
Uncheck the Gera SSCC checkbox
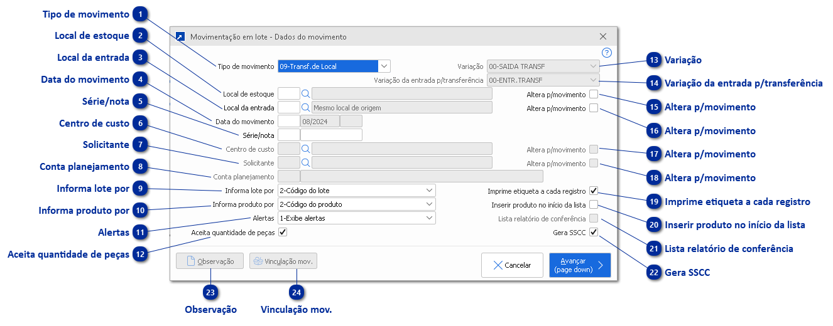[x=594, y=233]
